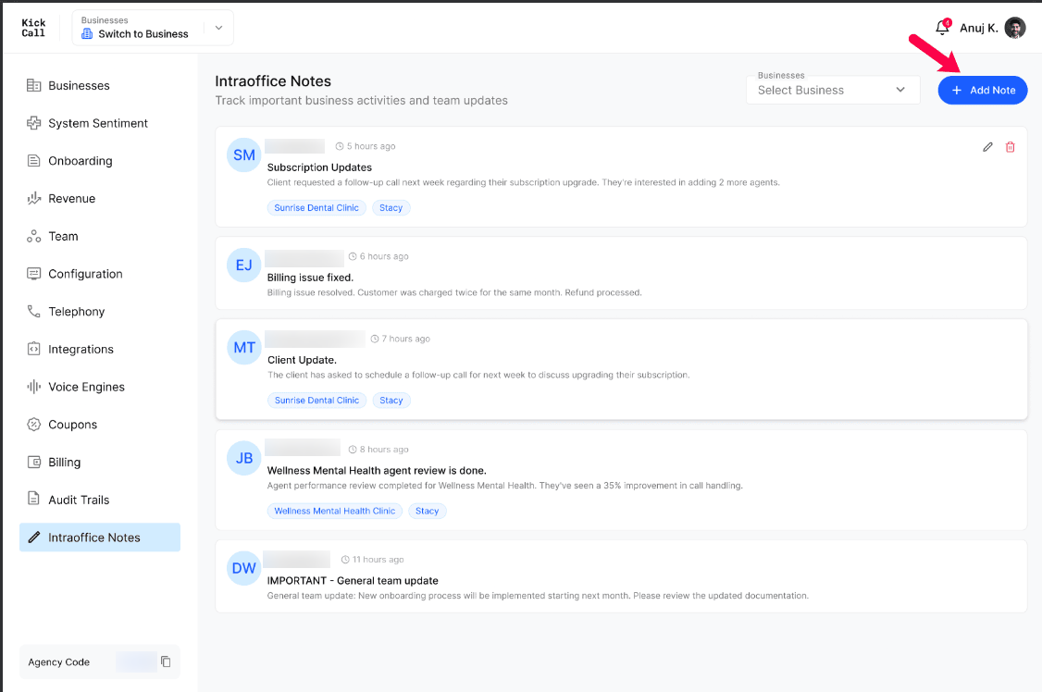The height and width of the screenshot is (692, 1042).
Task: Click the Coupons badge icon
Action: pyautogui.click(x=33, y=425)
